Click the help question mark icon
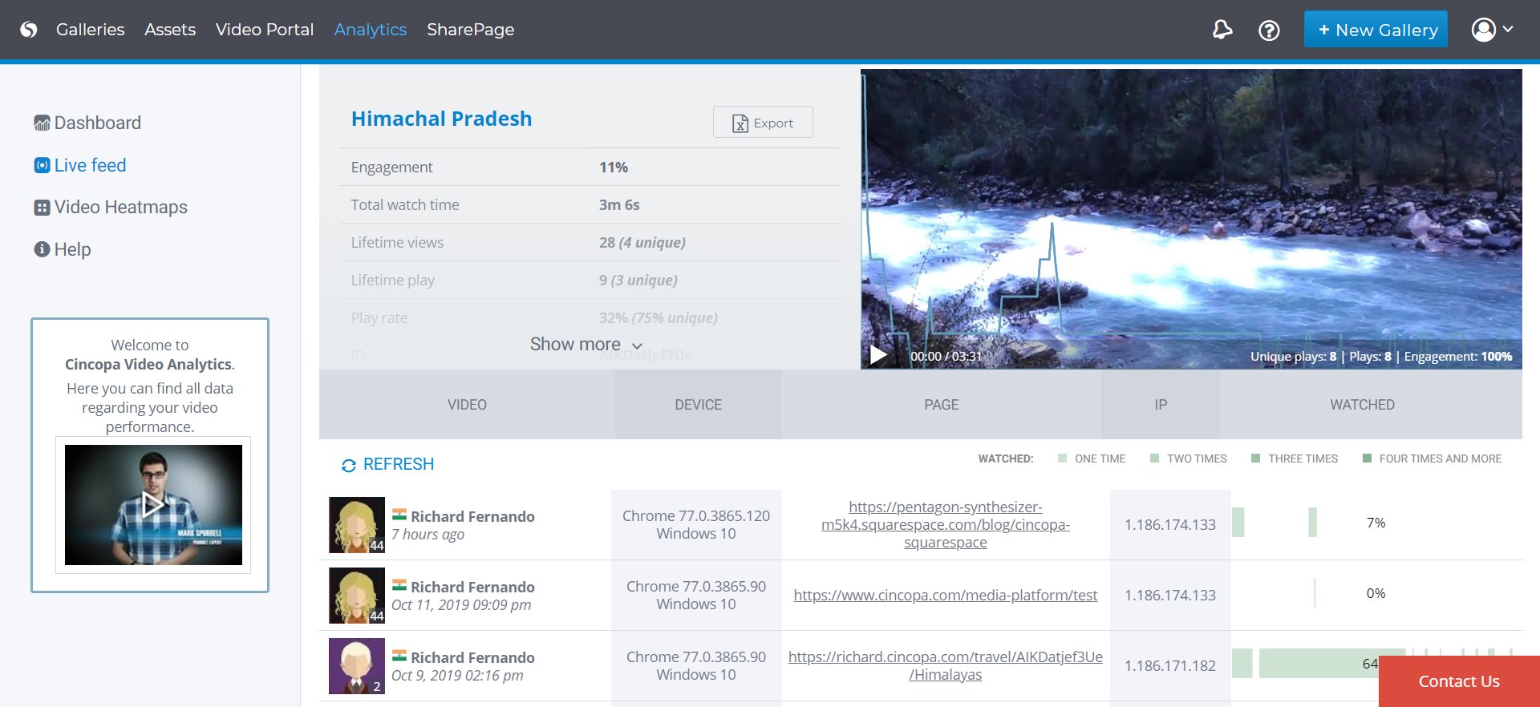The height and width of the screenshot is (707, 1540). (1268, 30)
